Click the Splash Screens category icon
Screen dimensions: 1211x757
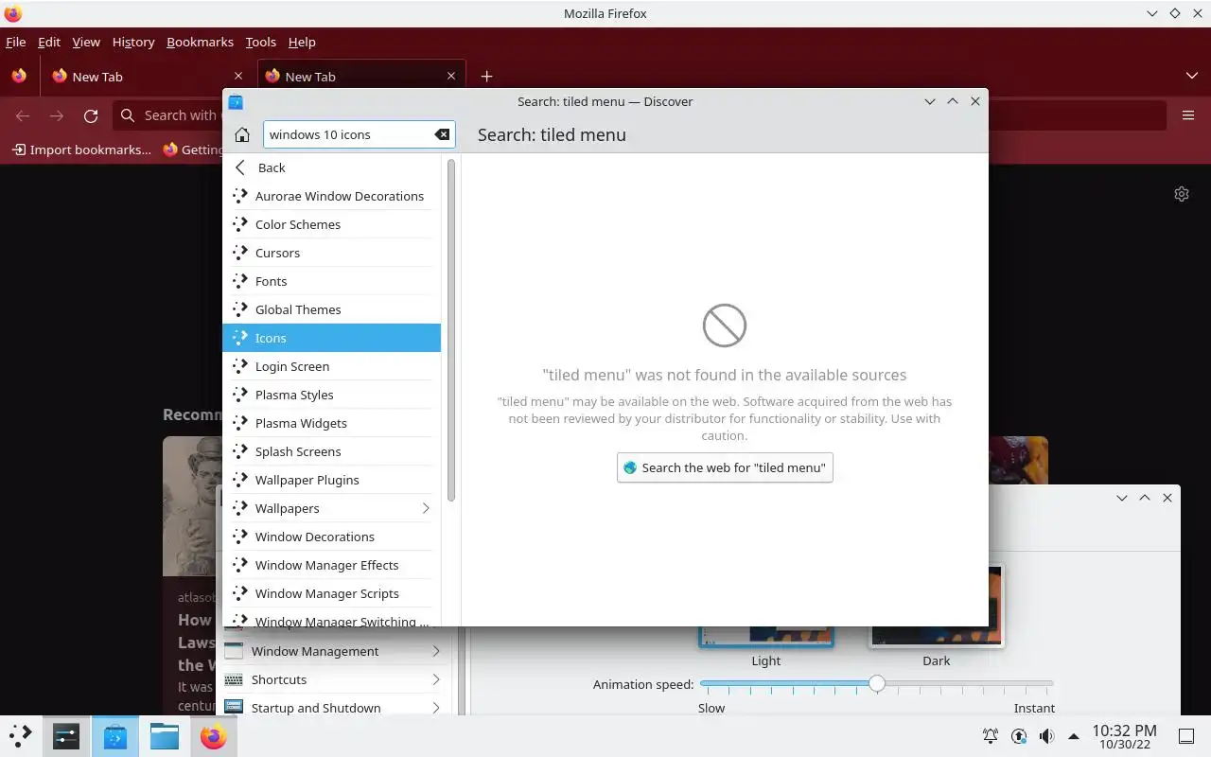(240, 451)
